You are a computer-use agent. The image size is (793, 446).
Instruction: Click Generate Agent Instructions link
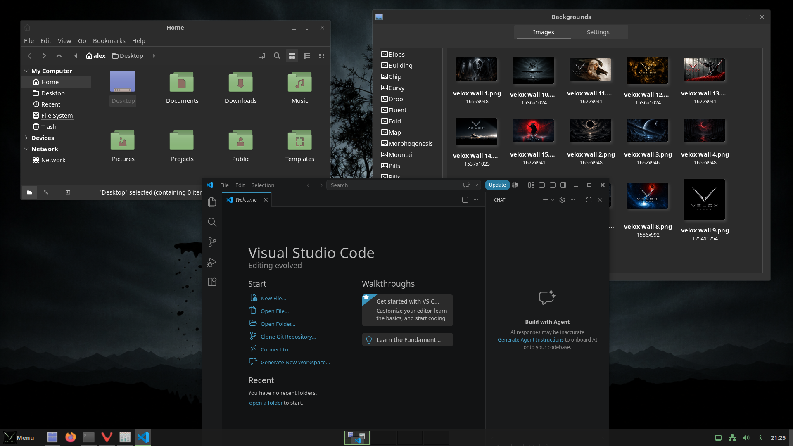click(530, 340)
